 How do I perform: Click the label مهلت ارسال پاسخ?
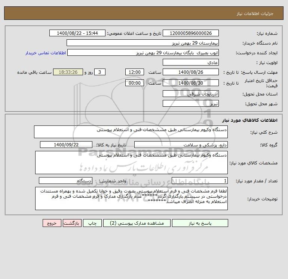(259, 72)
